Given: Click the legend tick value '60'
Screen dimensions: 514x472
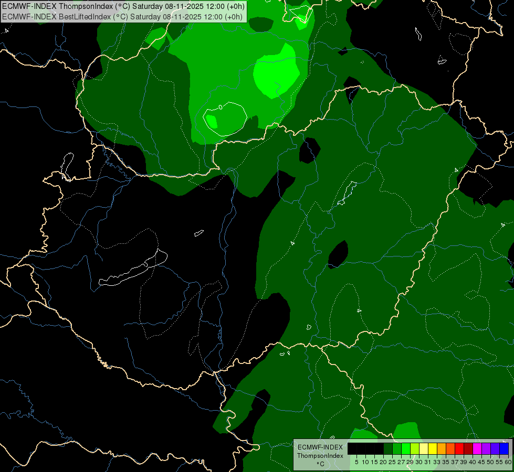Looking at the screenshot, I should point(508,462).
